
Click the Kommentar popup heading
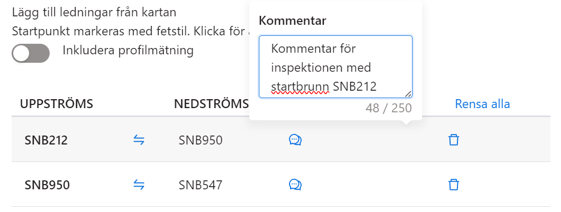point(292,21)
